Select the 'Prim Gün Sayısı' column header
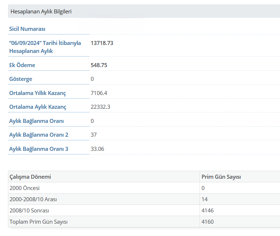This screenshot has height=236, width=280. [x=221, y=177]
